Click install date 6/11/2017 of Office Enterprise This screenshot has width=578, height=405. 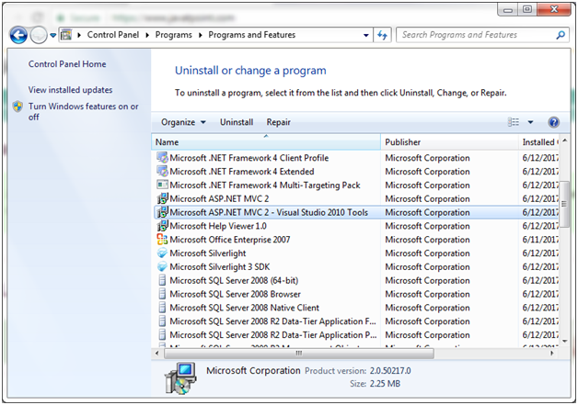540,240
